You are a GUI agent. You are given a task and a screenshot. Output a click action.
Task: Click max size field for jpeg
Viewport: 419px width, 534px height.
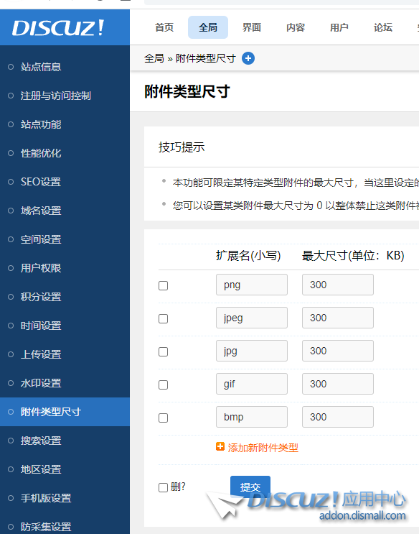point(338,318)
